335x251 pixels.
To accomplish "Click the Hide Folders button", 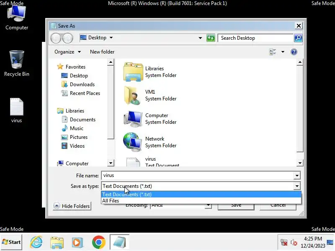I will (x=72, y=206).
